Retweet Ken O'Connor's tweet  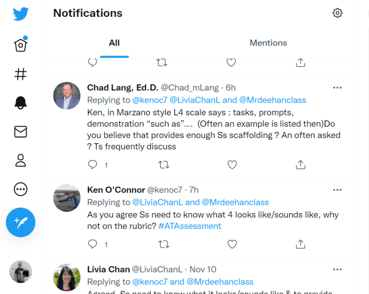(x=164, y=244)
